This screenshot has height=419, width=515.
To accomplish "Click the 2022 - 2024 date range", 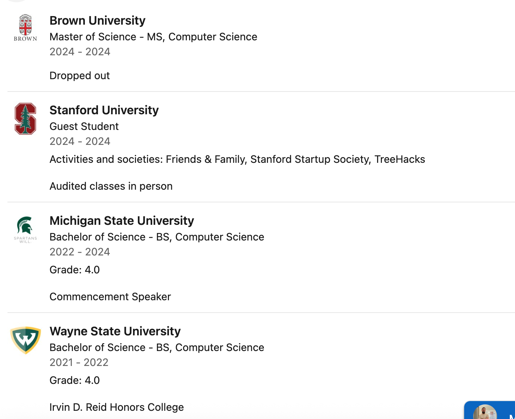I will pos(80,252).
